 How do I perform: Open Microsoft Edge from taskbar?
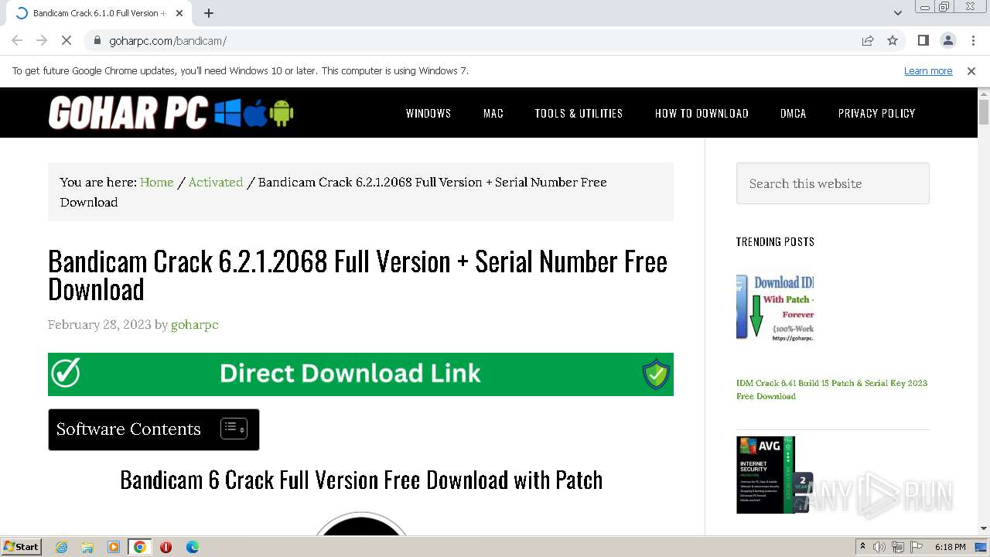tap(192, 547)
